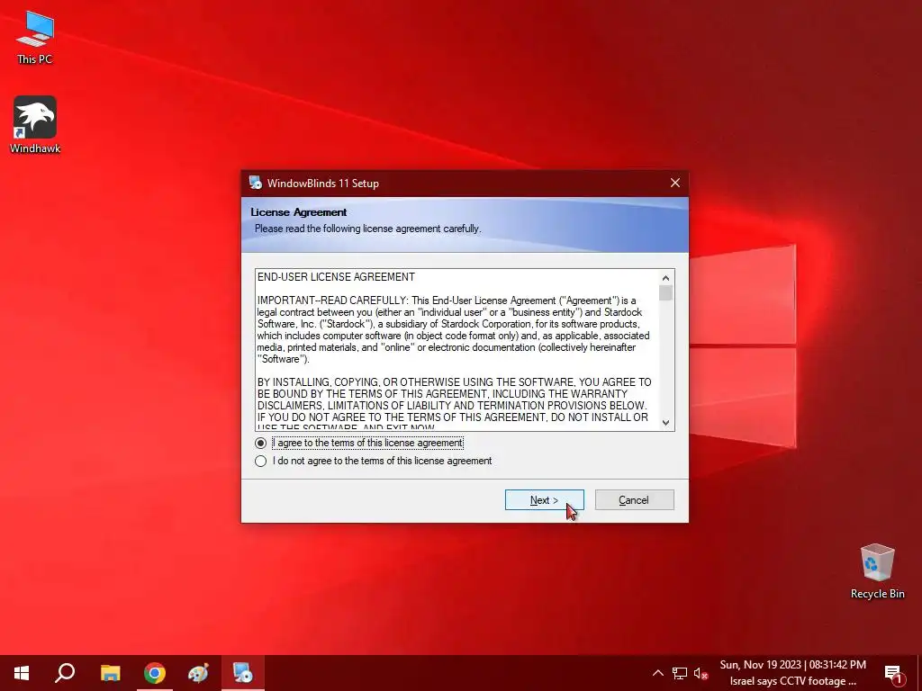The height and width of the screenshot is (691, 922).
Task: Open the This PC desktop icon
Action: point(35,37)
